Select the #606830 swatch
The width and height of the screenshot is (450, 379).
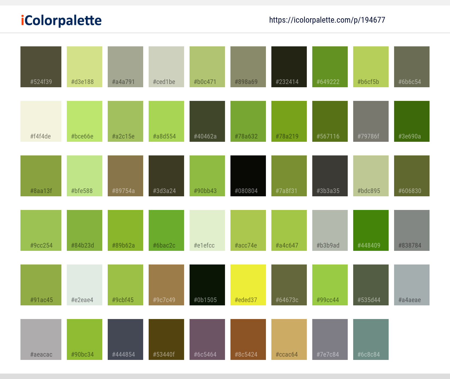(412, 176)
